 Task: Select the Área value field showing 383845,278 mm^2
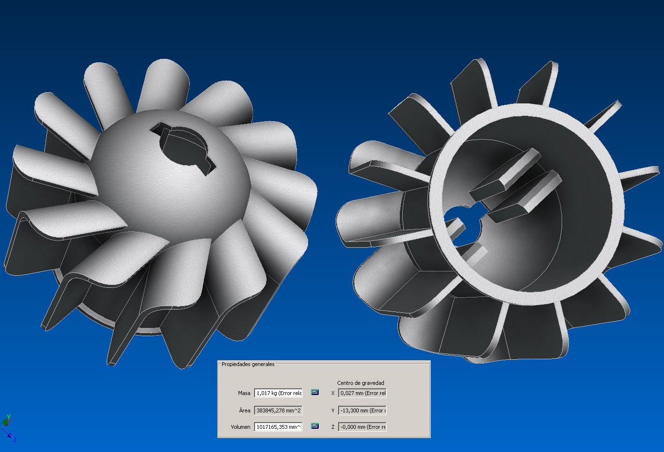coord(279,410)
